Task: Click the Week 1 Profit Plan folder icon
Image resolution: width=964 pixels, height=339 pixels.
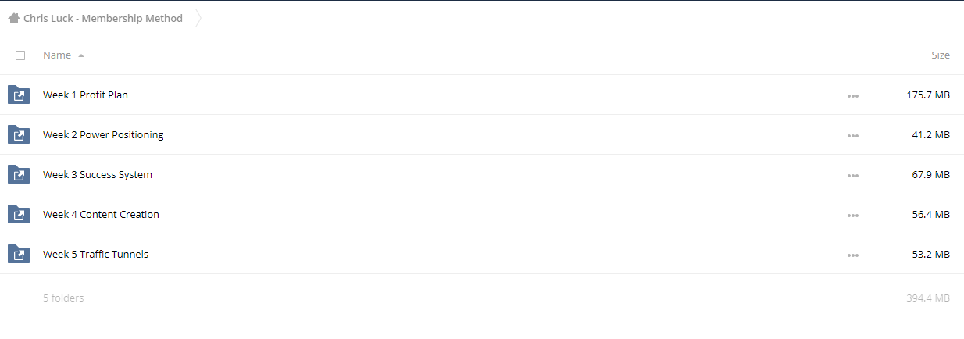Action: (19, 95)
